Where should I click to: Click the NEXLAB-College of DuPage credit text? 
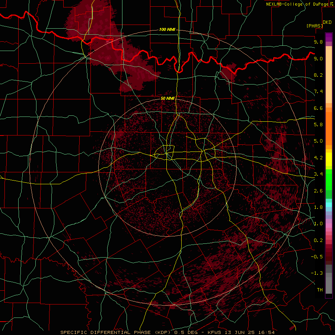tap(297, 4)
